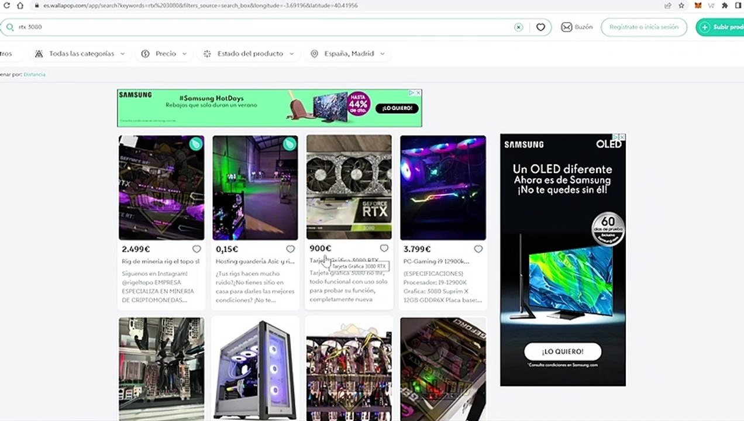Click Regístrate o inicia sesión button
The image size is (744, 421).
click(x=644, y=27)
